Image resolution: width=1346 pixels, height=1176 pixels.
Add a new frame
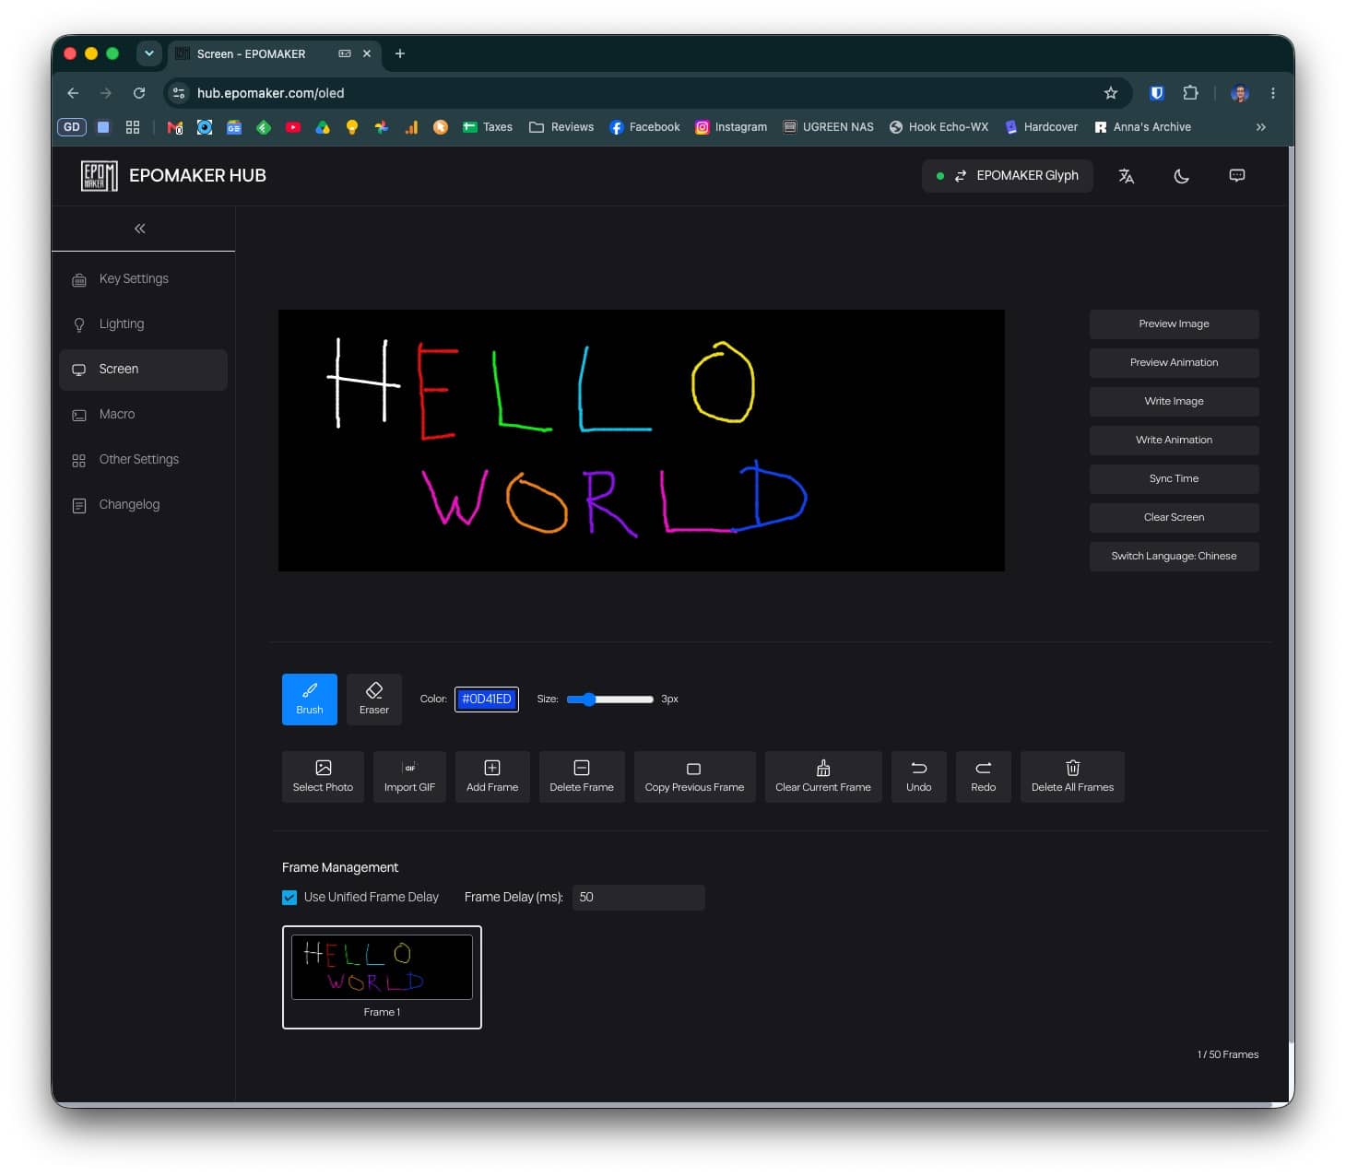pyautogui.click(x=492, y=776)
